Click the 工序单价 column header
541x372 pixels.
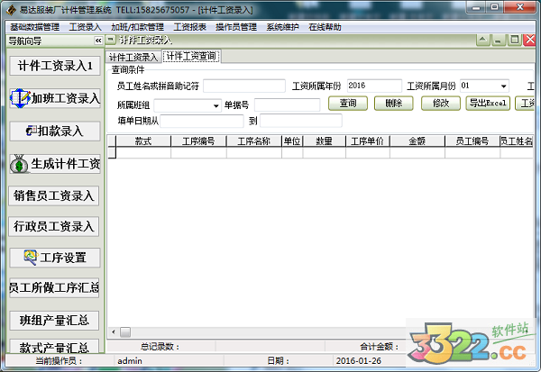coord(368,141)
